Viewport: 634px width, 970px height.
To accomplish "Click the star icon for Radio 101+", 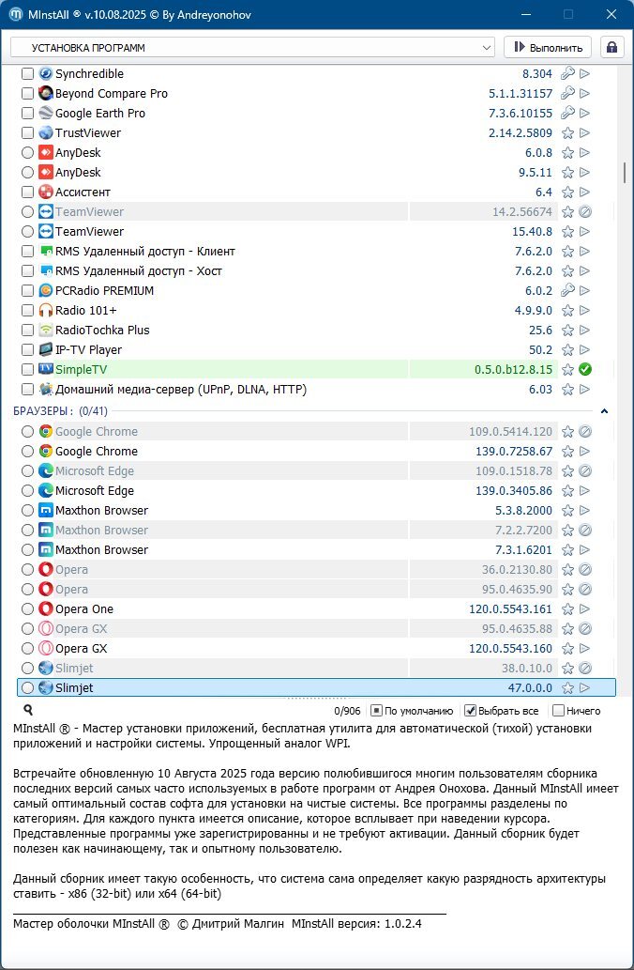I will [x=567, y=311].
